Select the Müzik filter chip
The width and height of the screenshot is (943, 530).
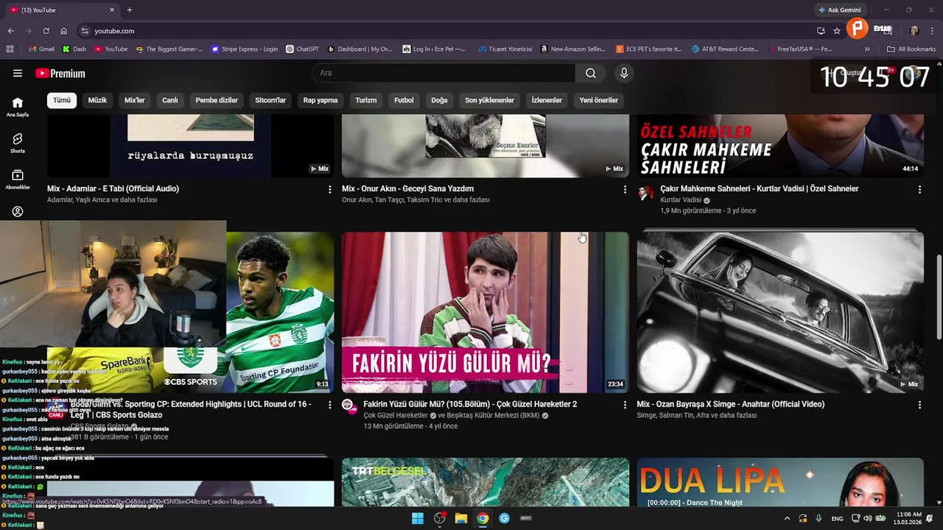[x=97, y=100]
